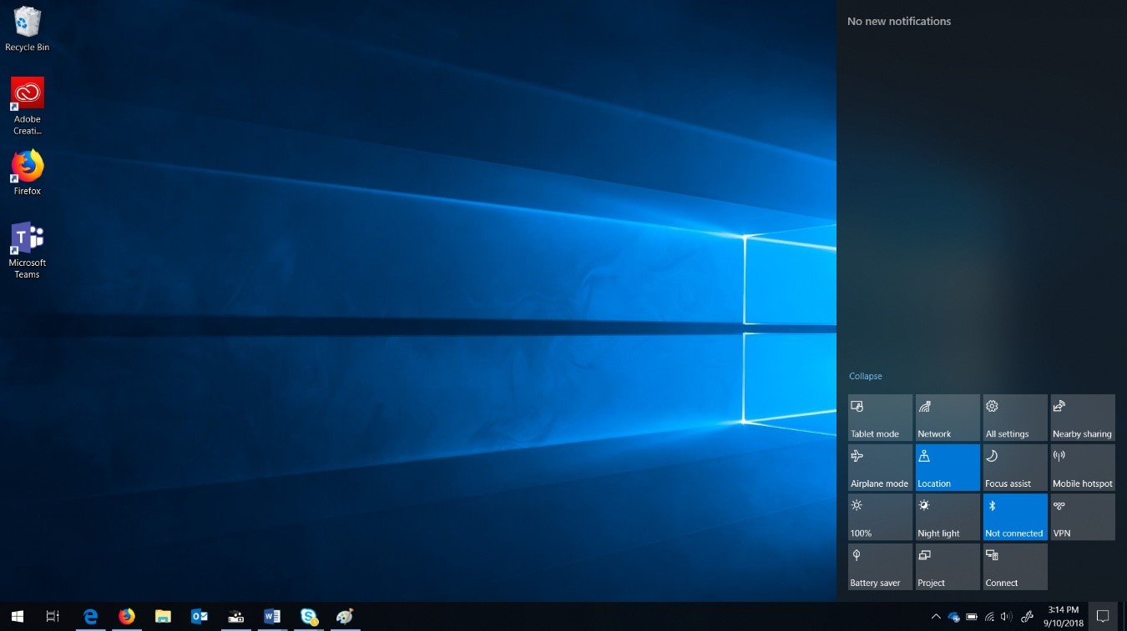
Task: Turn on Night light
Action: [x=948, y=517]
